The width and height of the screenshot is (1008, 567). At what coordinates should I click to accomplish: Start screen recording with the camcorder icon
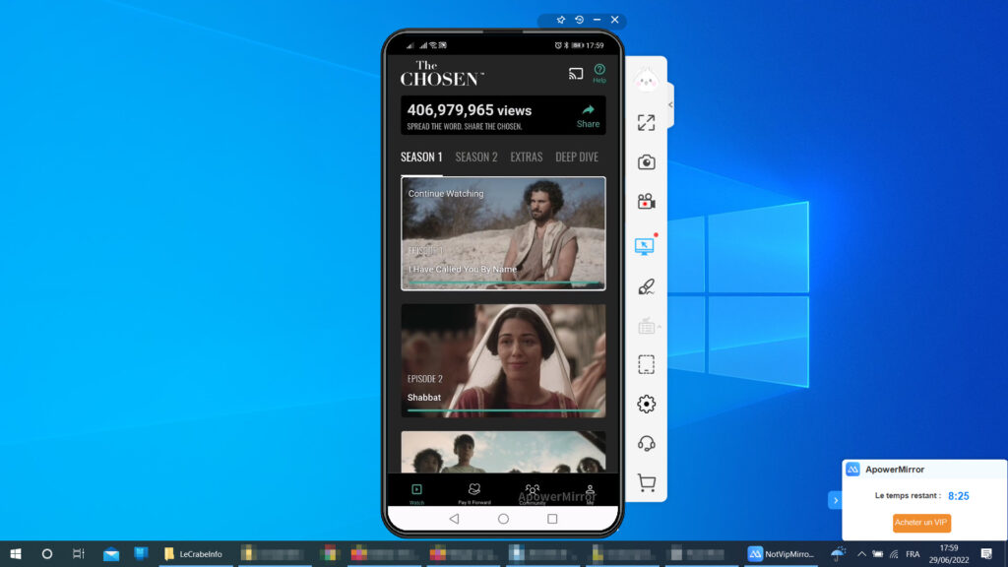click(x=646, y=202)
